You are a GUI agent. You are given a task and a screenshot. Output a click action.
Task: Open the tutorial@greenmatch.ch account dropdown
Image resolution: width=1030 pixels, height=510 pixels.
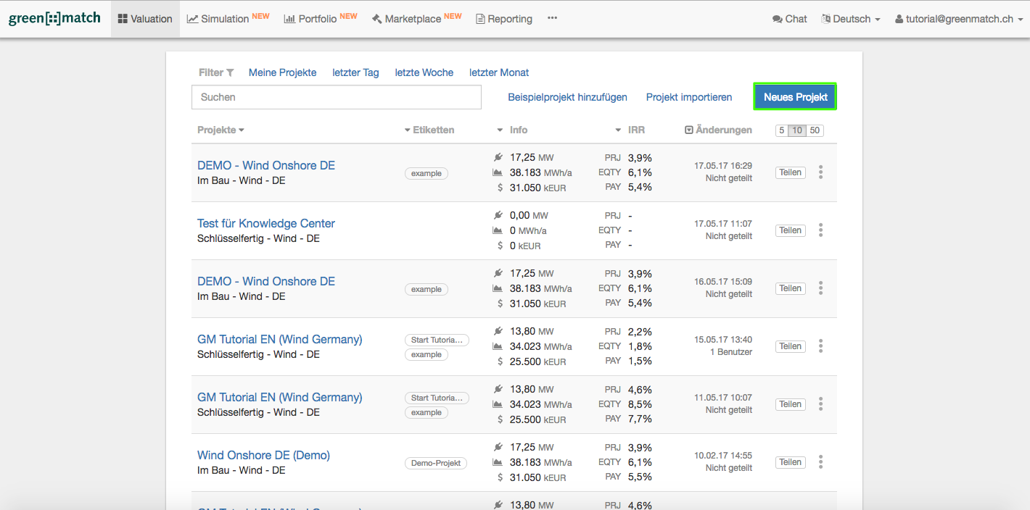pos(958,19)
